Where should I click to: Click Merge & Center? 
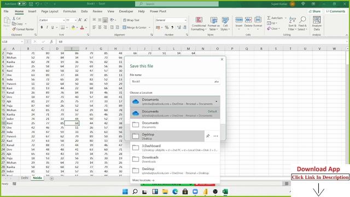pyautogui.click(x=135, y=27)
